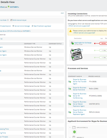The image size is (107, 138).
Task: Click the PROCESS NAME (ID) column header
Action: pos(94,76)
